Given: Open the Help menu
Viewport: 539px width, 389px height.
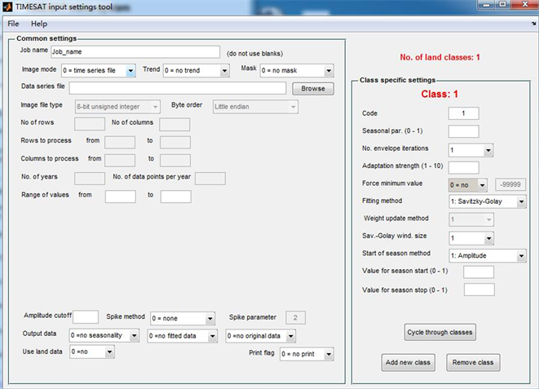Looking at the screenshot, I should tap(39, 24).
